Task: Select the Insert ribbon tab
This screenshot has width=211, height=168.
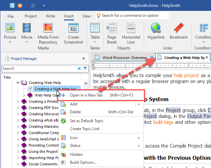Action: pyautogui.click(x=69, y=16)
